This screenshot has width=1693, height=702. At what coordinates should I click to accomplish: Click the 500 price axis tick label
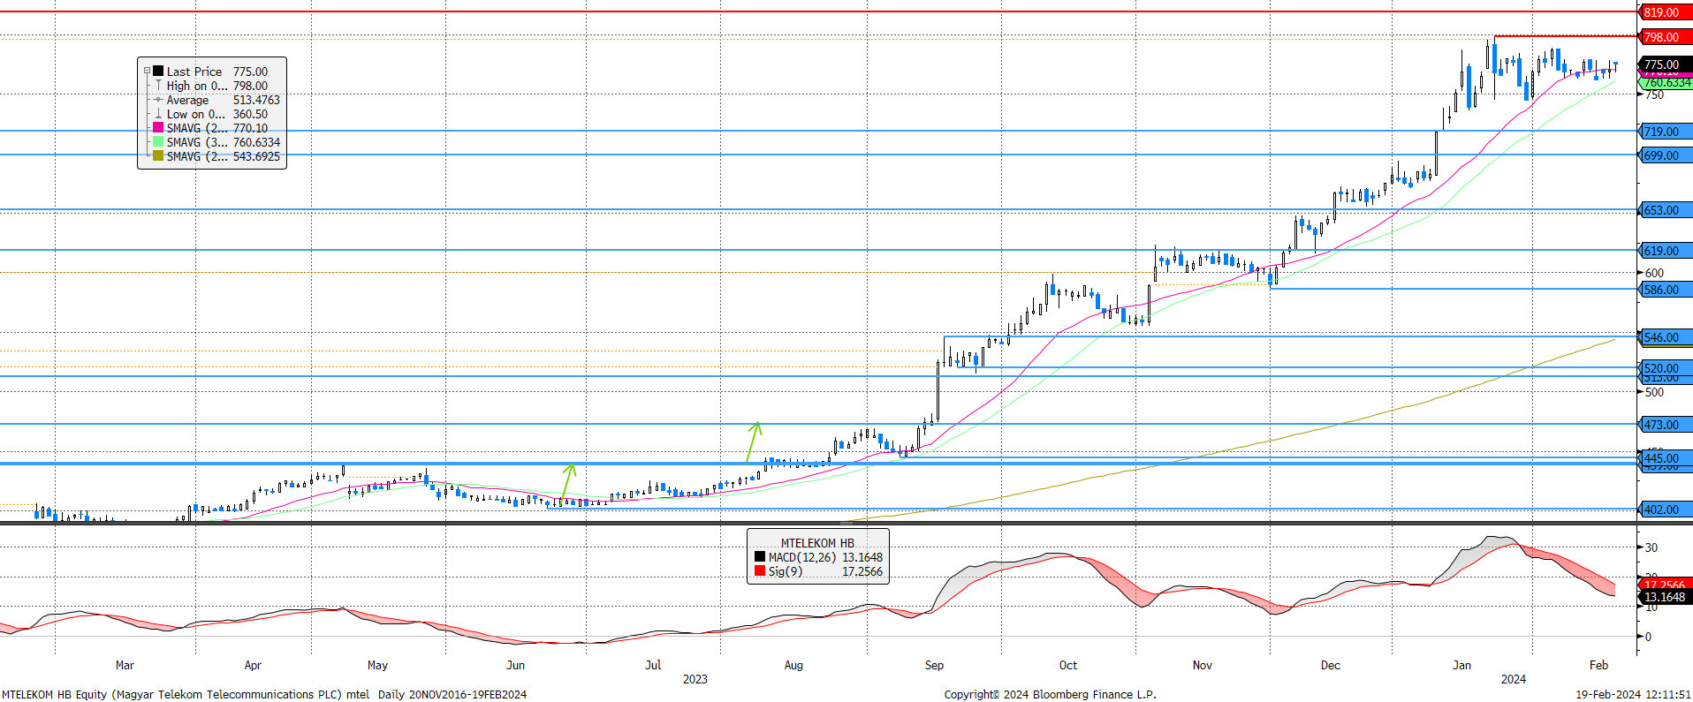click(x=1654, y=392)
